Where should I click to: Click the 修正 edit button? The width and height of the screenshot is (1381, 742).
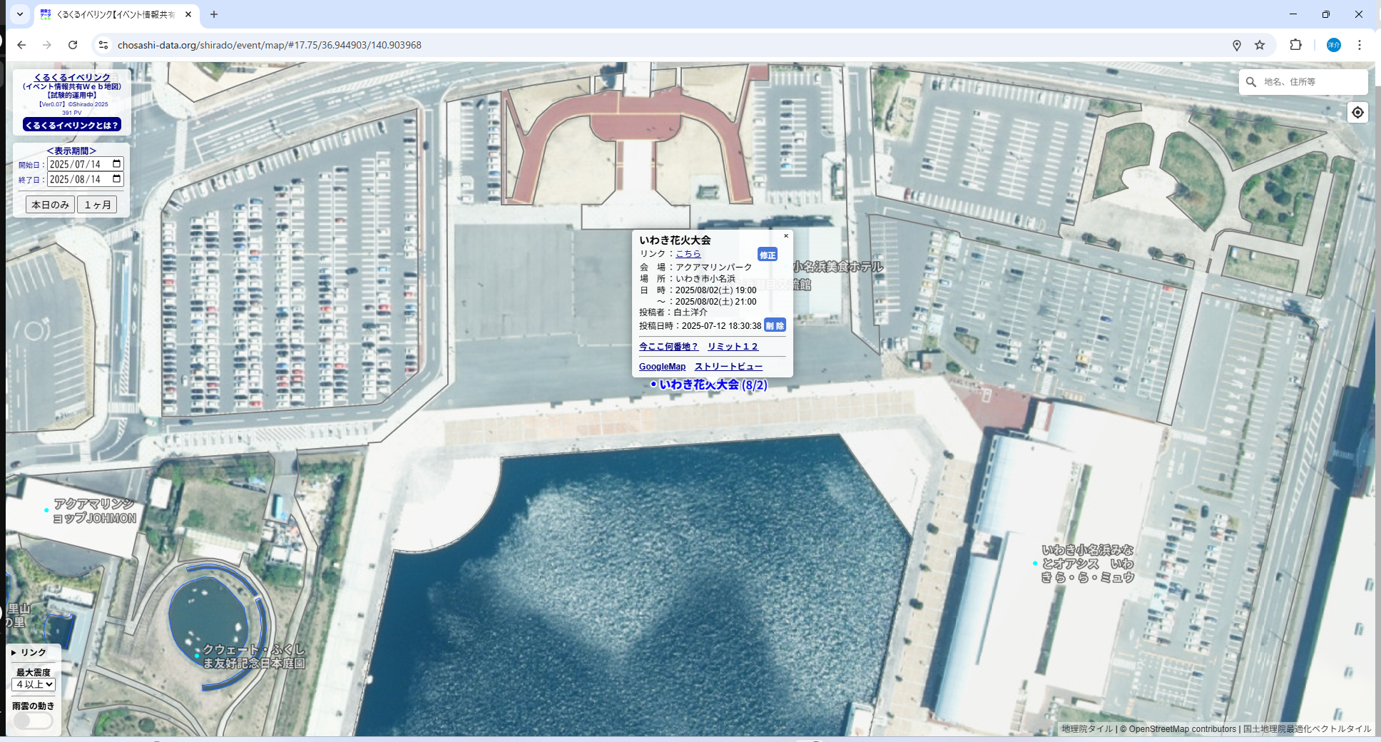point(768,255)
